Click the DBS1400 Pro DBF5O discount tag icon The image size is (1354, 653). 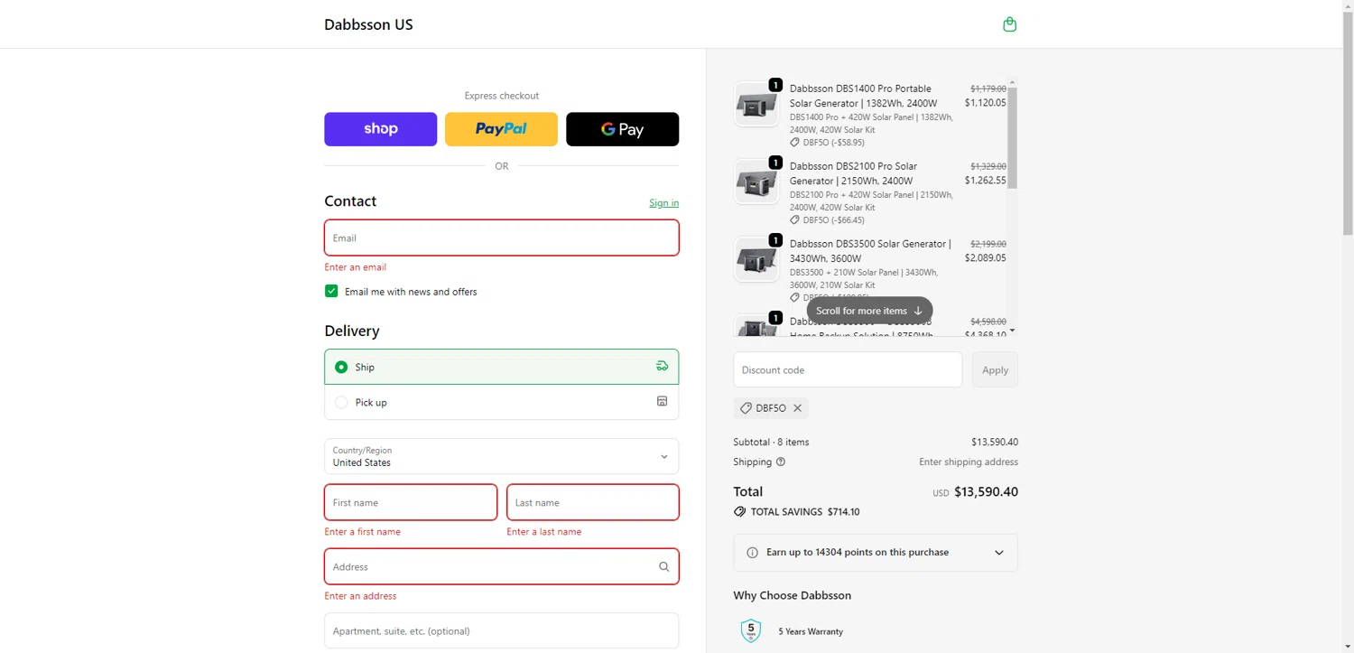click(794, 142)
